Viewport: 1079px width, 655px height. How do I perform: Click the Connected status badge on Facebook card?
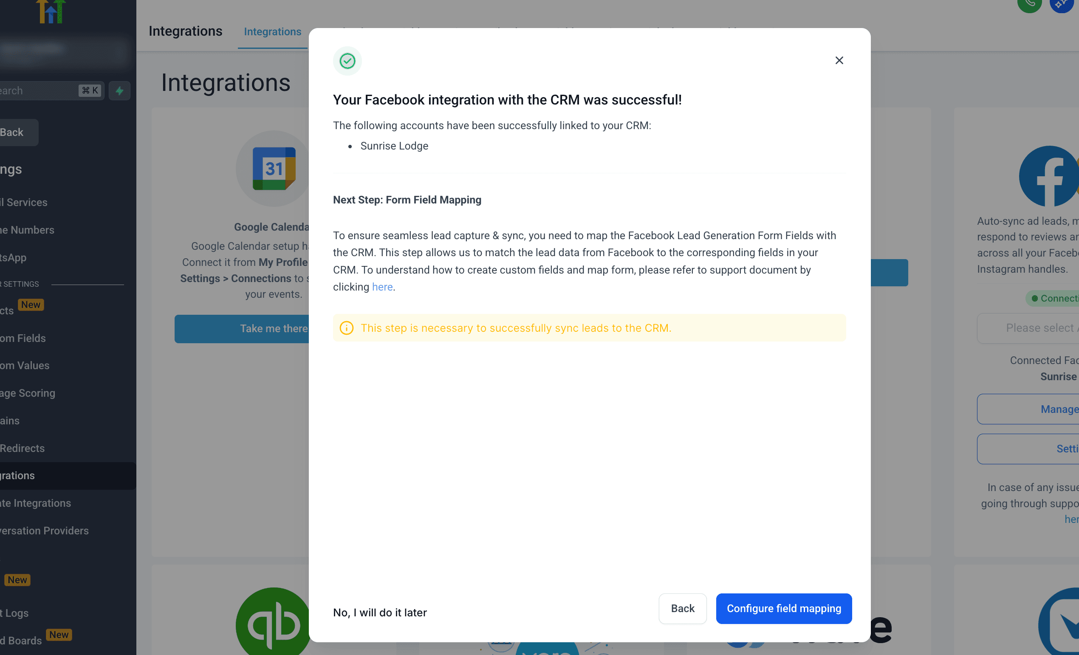tap(1052, 298)
